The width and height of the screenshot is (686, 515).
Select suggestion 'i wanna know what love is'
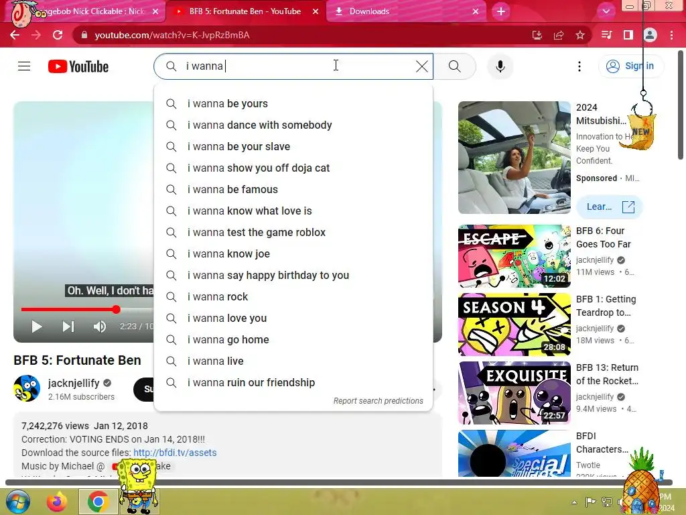coord(293,211)
